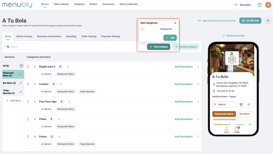Screen dimensions: 273x154
Task: Go to Analytics in the top navigation
Action: [x=80, y=4]
